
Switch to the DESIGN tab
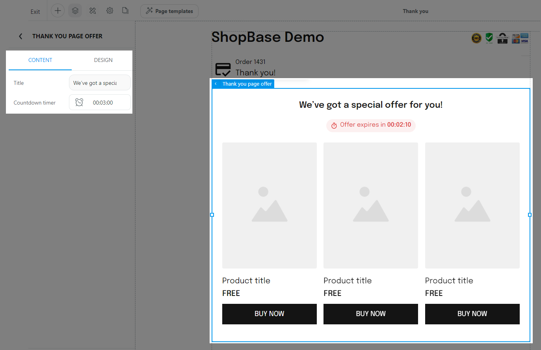click(103, 60)
